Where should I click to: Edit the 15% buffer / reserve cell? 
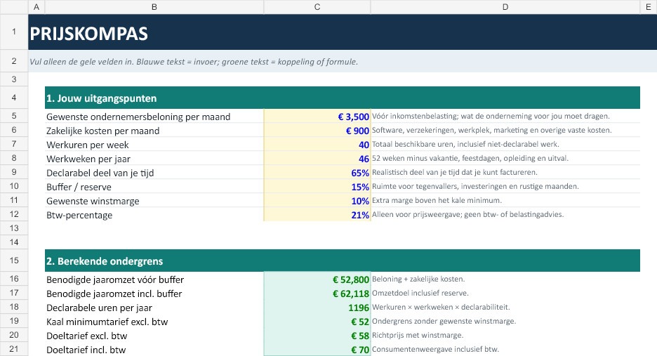click(x=317, y=187)
